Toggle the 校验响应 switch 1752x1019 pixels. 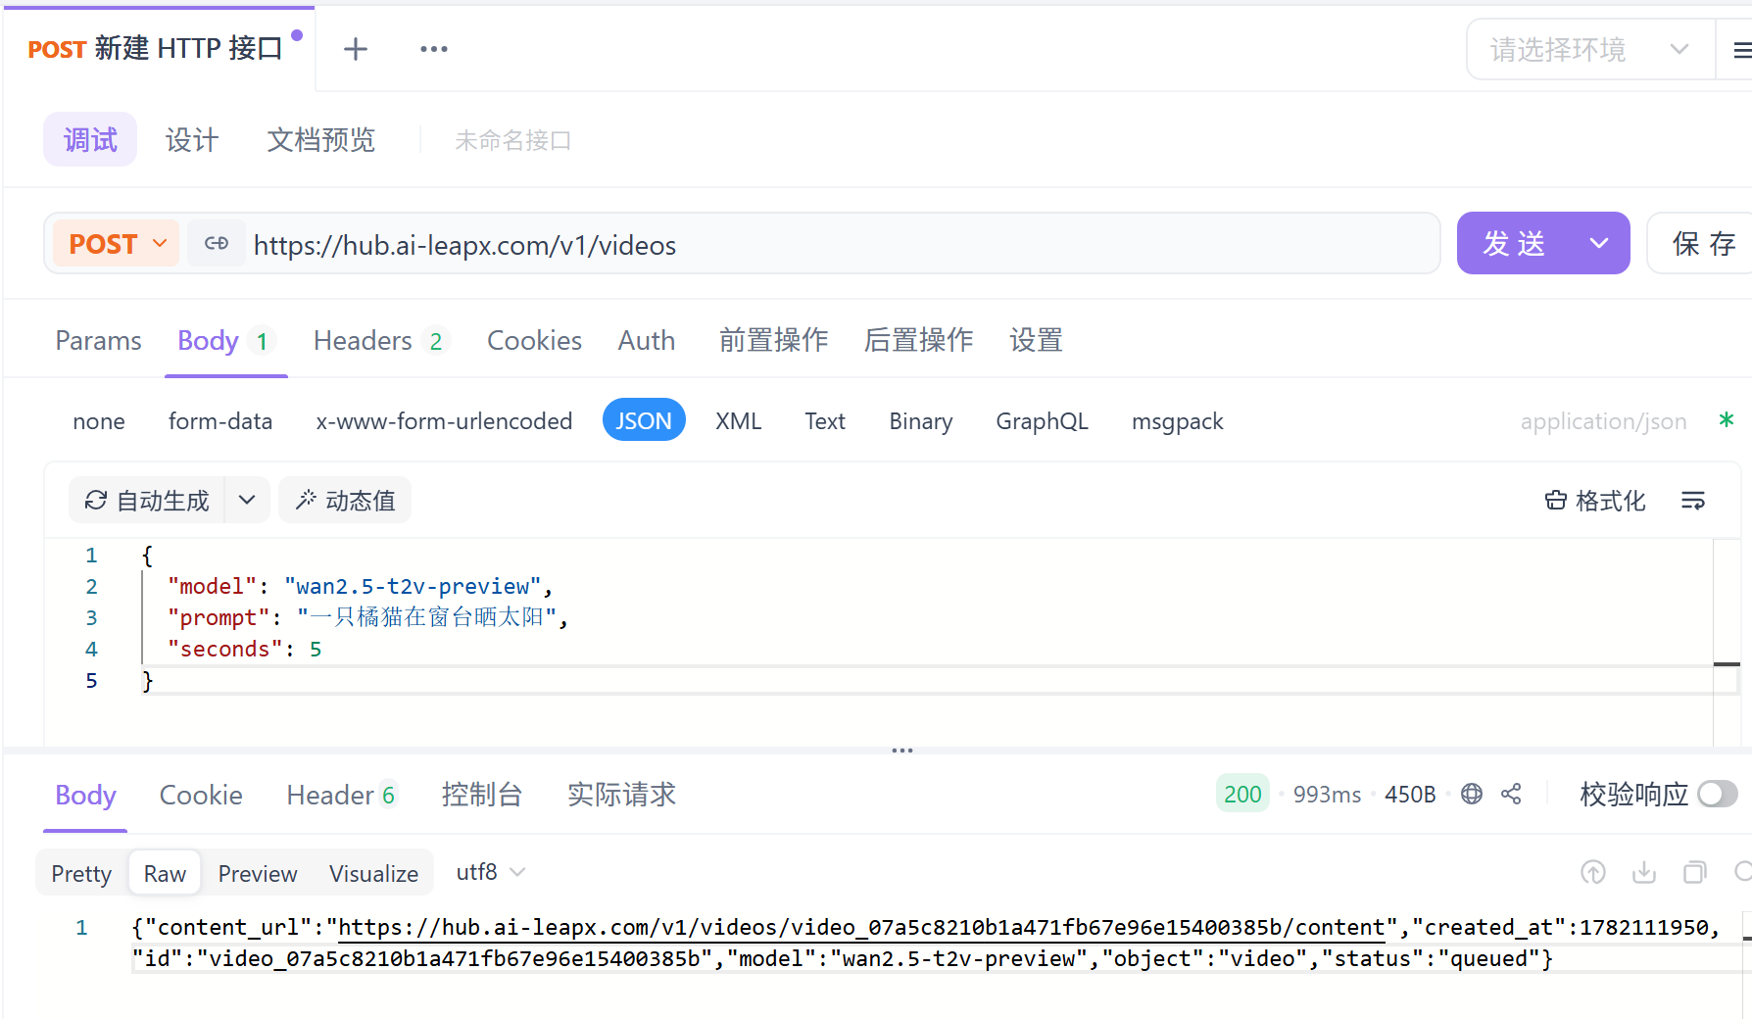[1718, 794]
